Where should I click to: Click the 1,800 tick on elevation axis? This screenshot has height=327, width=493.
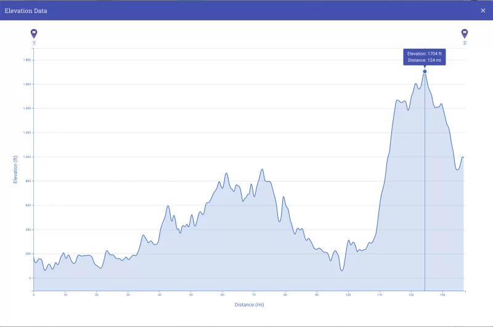point(26,60)
